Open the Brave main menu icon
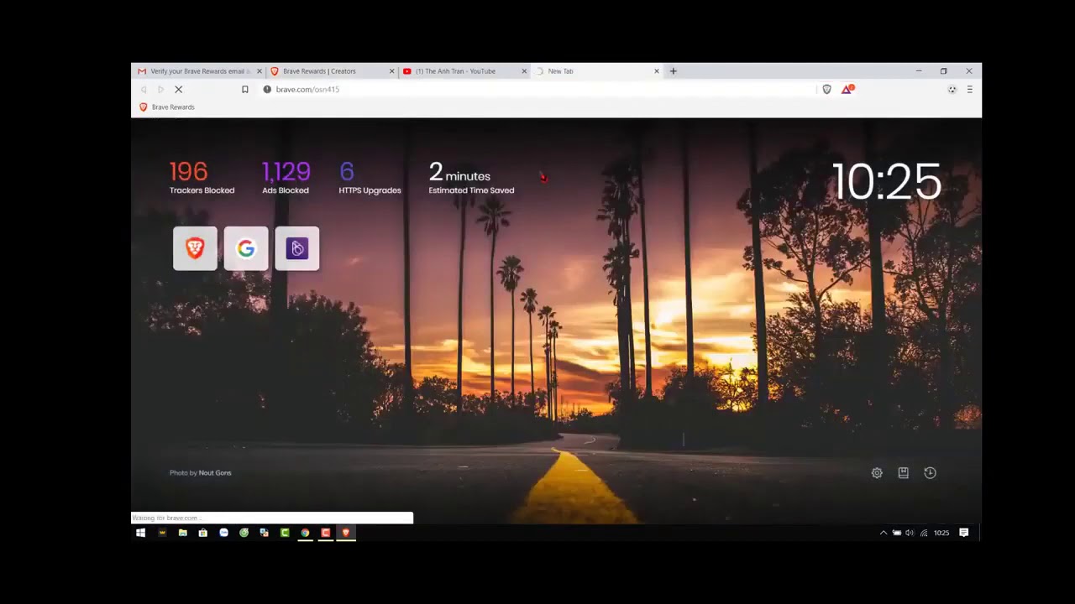 pos(969,89)
